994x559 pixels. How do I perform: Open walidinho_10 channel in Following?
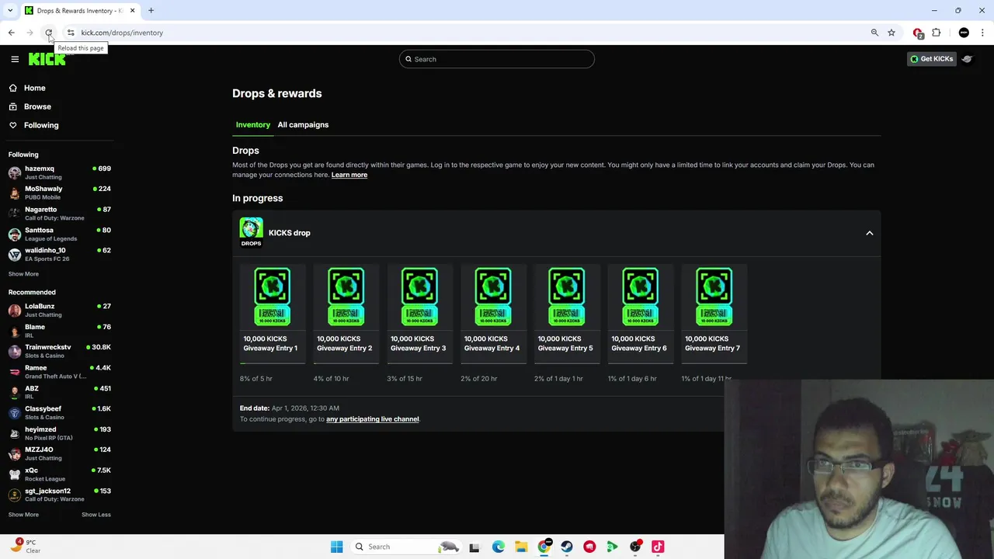60,254
